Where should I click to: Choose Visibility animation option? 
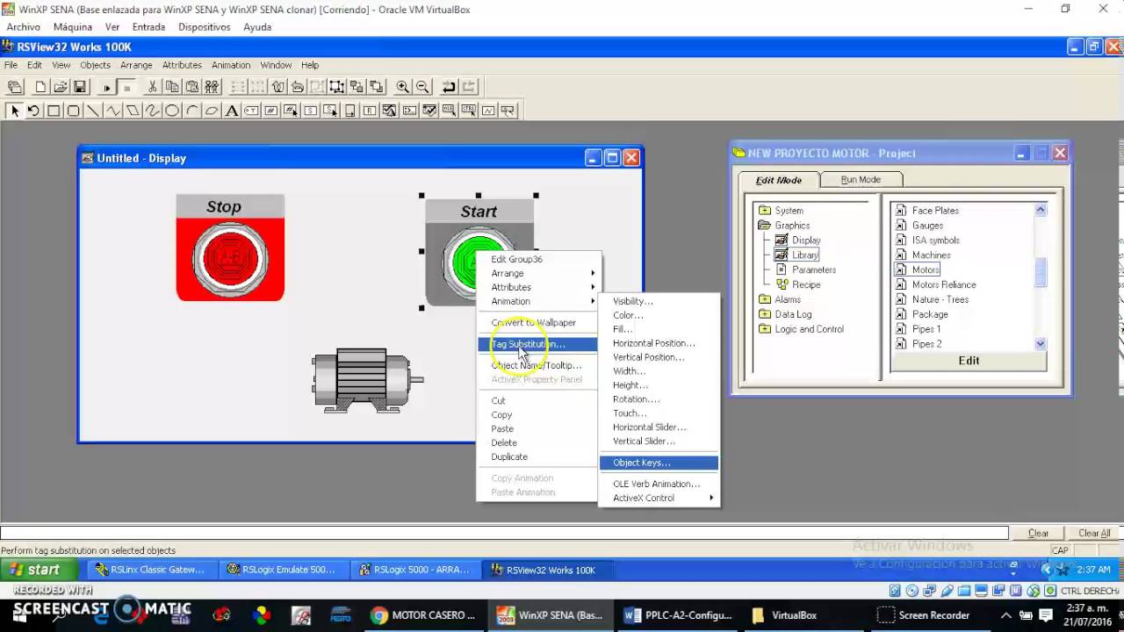point(659,301)
